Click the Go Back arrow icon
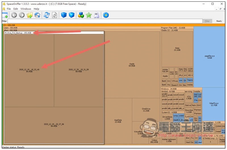This screenshot has height=150, width=227. (x=14, y=15)
